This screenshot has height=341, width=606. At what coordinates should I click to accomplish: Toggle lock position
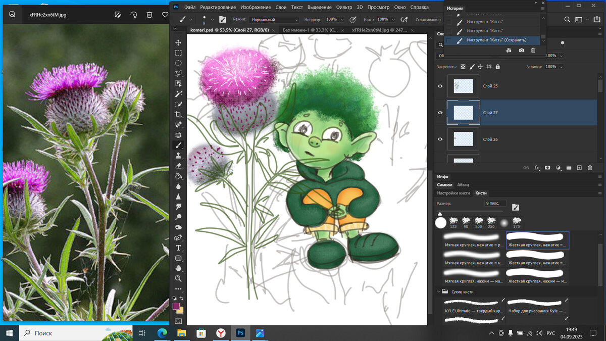point(480,67)
